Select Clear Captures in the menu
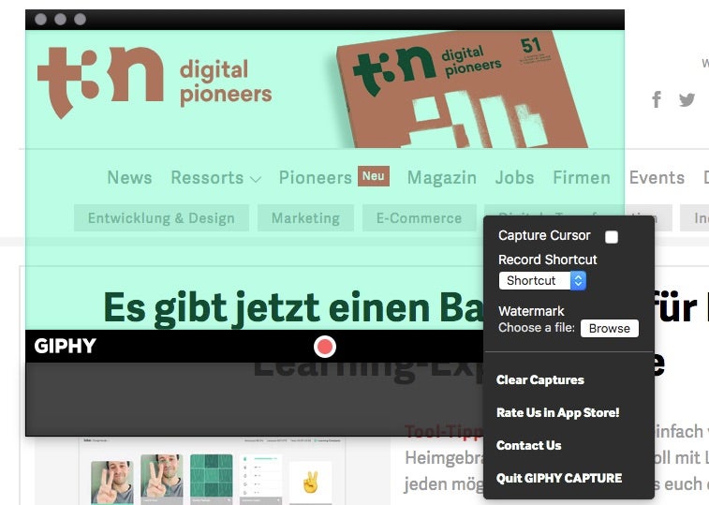Viewport: 709px width, 505px height. tap(539, 379)
